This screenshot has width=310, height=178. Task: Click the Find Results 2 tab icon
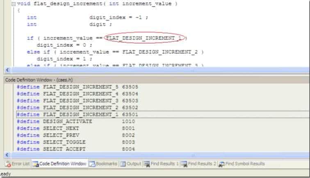point(184,164)
